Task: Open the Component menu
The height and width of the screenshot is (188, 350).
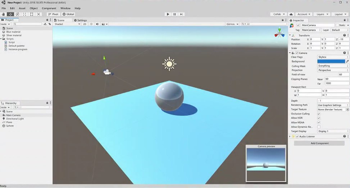Action: click(49, 8)
